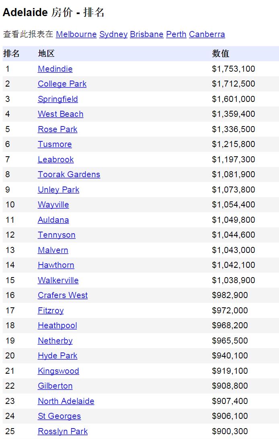Image resolution: width=279 pixels, height=439 pixels.
Task: Select the Springfield suburb link
Action: (x=57, y=99)
